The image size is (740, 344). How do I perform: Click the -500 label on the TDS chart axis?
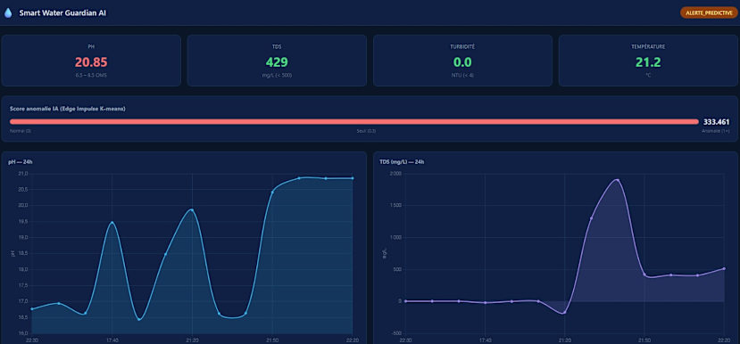[396, 333]
